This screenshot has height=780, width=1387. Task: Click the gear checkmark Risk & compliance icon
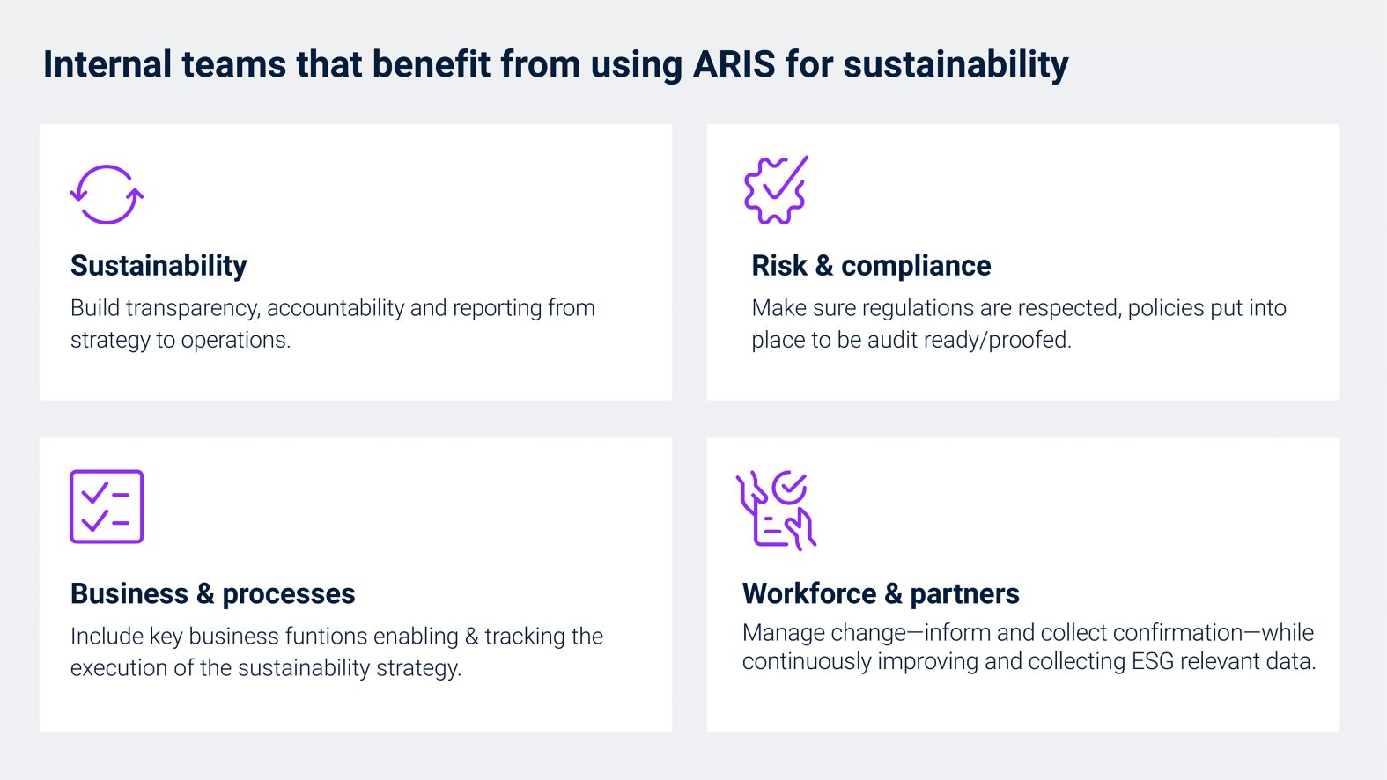coord(776,190)
